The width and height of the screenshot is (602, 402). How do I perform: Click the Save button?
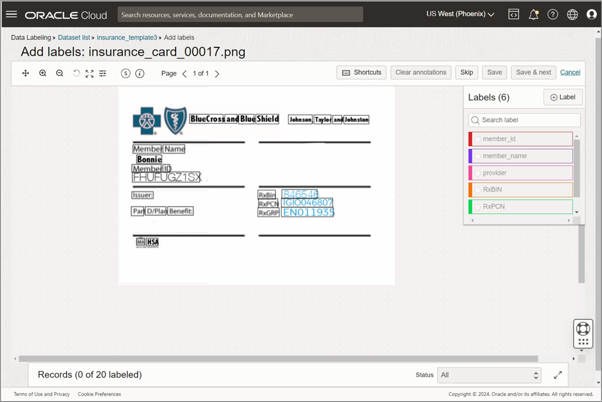[494, 72]
